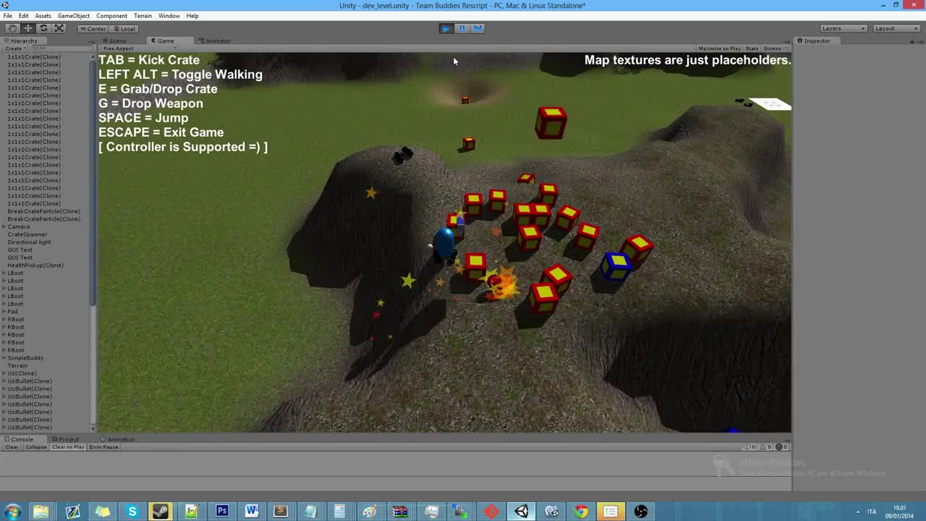Select the Rotate tool

[x=43, y=28]
